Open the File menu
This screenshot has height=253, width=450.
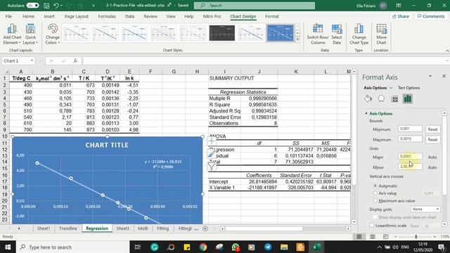tap(8, 16)
